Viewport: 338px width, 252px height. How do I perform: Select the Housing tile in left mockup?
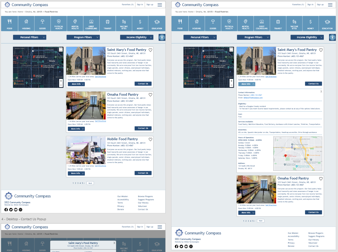click(26, 23)
